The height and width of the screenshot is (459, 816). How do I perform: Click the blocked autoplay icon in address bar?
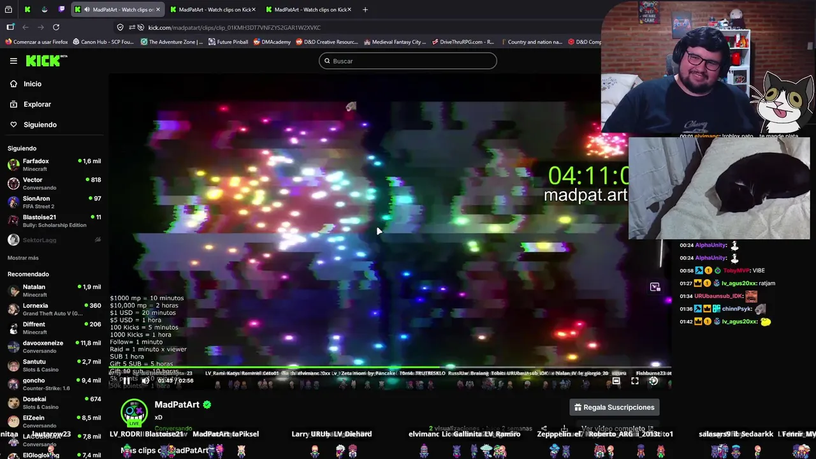tap(141, 27)
